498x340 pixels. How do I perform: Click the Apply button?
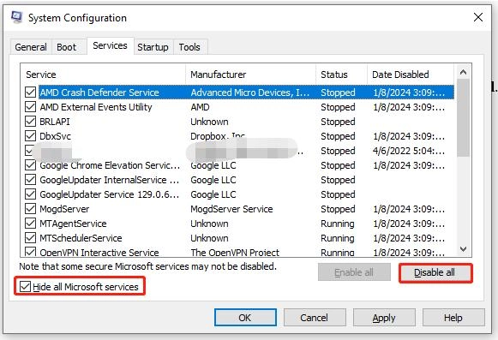[384, 318]
